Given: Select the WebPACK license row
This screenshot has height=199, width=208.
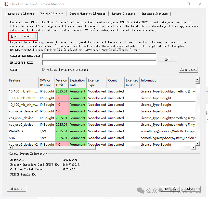Looking at the screenshot, I should click(x=76, y=131).
